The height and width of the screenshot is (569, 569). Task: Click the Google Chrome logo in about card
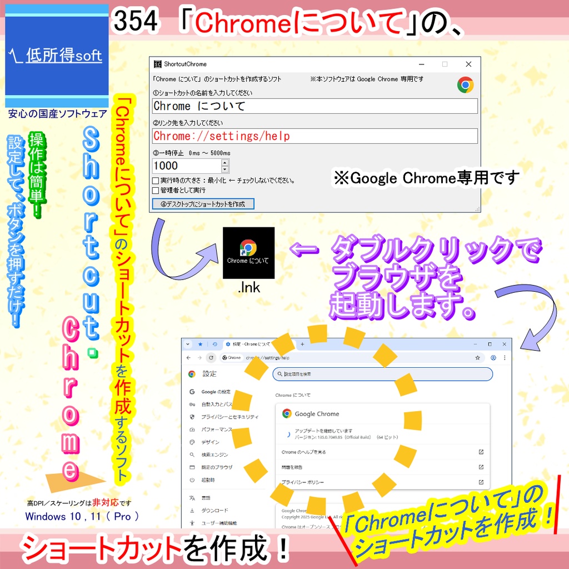pyautogui.click(x=287, y=413)
